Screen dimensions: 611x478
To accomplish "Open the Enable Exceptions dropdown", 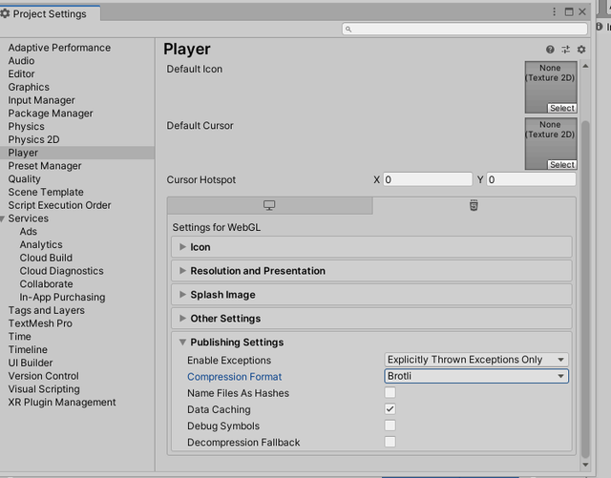I will (475, 360).
